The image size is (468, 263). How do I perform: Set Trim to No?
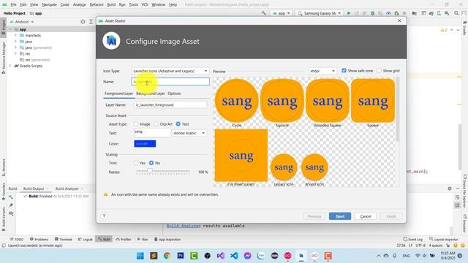pyautogui.click(x=151, y=163)
